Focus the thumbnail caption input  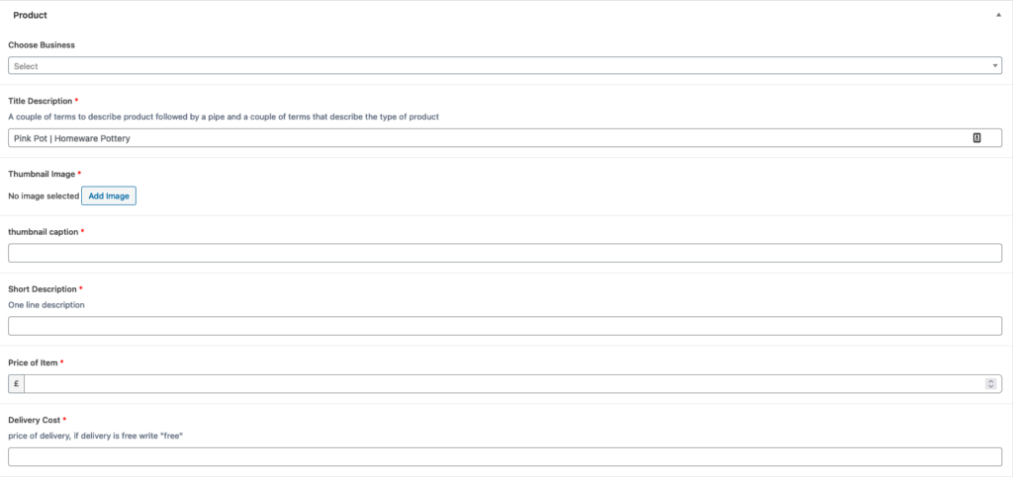[x=505, y=254]
